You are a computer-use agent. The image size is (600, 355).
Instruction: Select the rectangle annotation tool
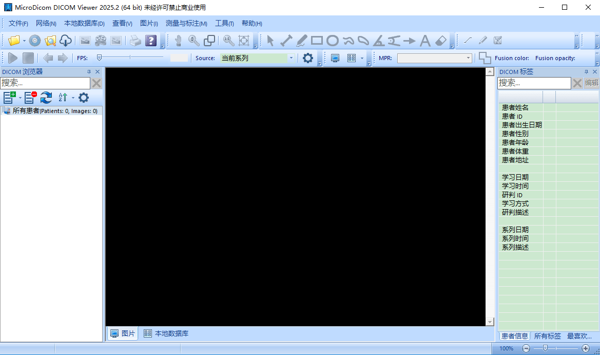pyautogui.click(x=317, y=41)
